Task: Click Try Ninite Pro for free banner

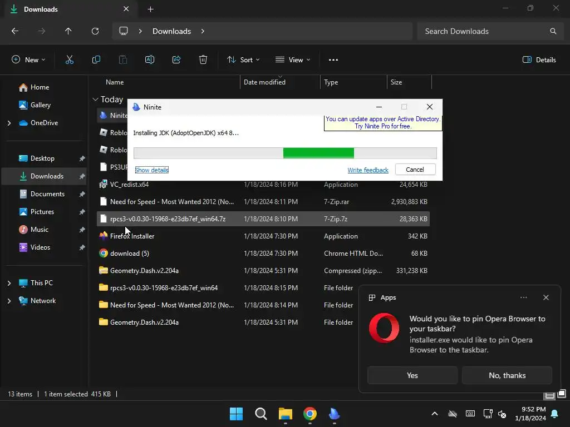Action: (383, 123)
